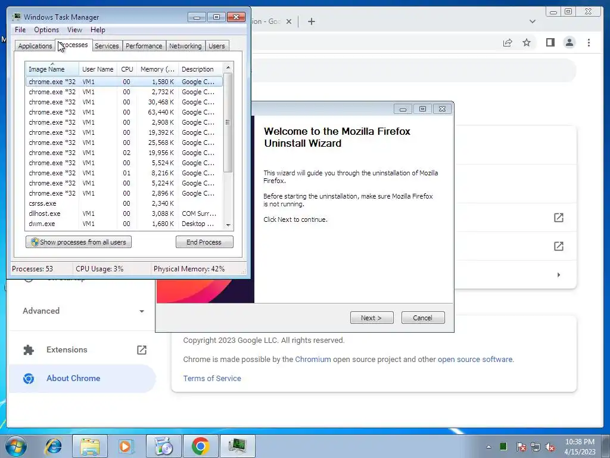Select About Chrome in settings sidebar
Viewport: 610px width, 458px height.
tap(82, 378)
